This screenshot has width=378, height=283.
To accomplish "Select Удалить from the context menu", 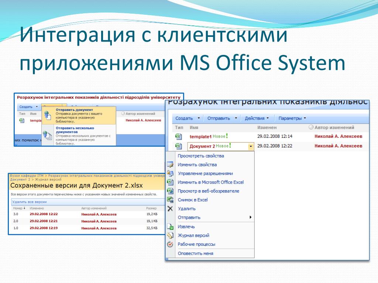I will [186, 209].
